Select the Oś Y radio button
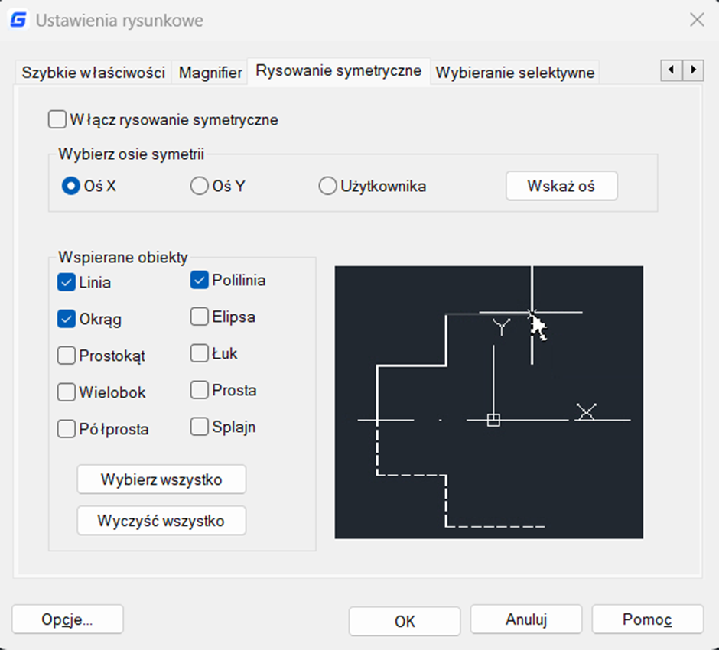 (199, 186)
